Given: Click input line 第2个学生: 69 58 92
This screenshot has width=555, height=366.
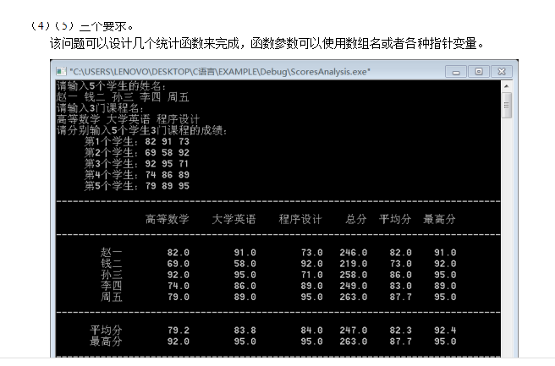Looking at the screenshot, I should coord(136,153).
